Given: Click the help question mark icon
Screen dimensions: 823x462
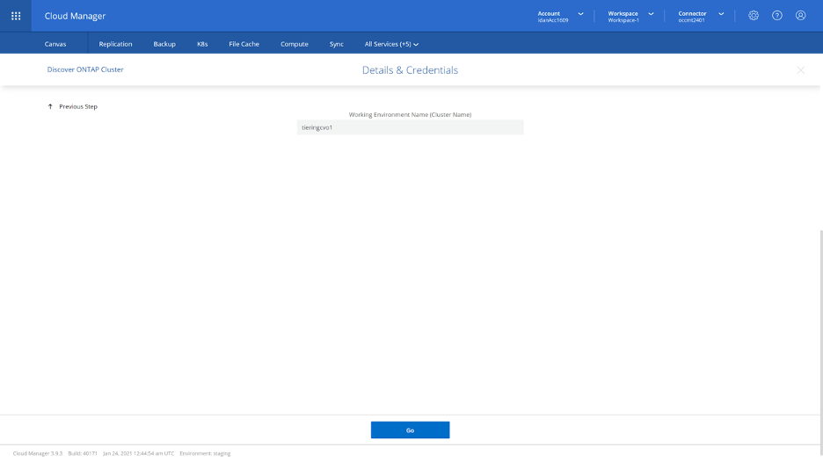Looking at the screenshot, I should pyautogui.click(x=777, y=16).
